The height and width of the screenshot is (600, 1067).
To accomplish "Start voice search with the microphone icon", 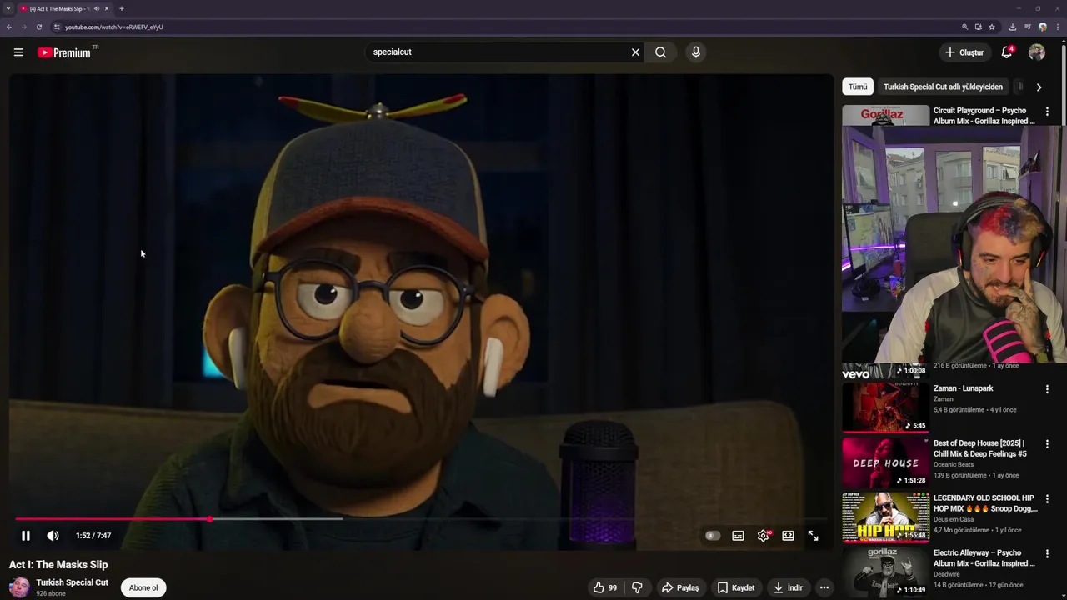I will 695,52.
